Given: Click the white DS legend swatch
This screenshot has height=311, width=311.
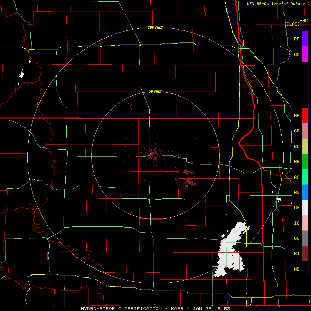Looking at the screenshot, I should coord(305,207).
